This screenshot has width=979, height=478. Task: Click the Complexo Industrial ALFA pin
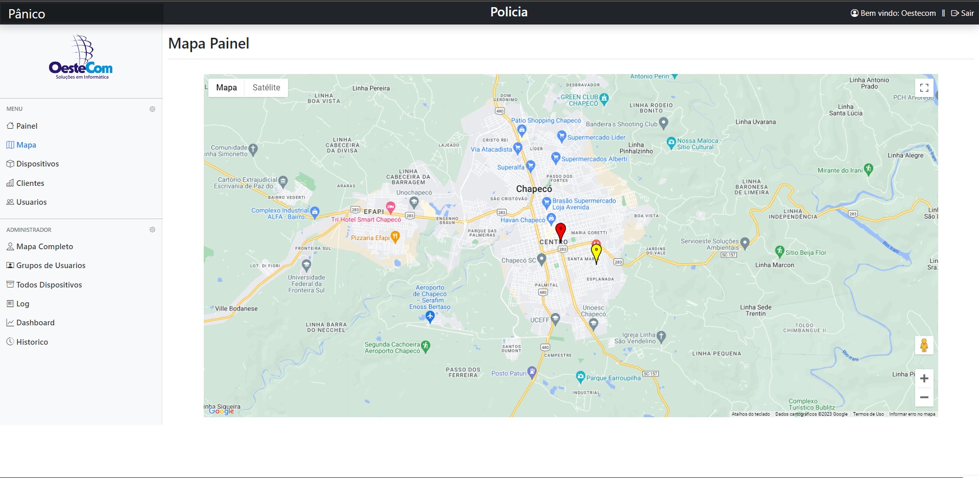[315, 212]
